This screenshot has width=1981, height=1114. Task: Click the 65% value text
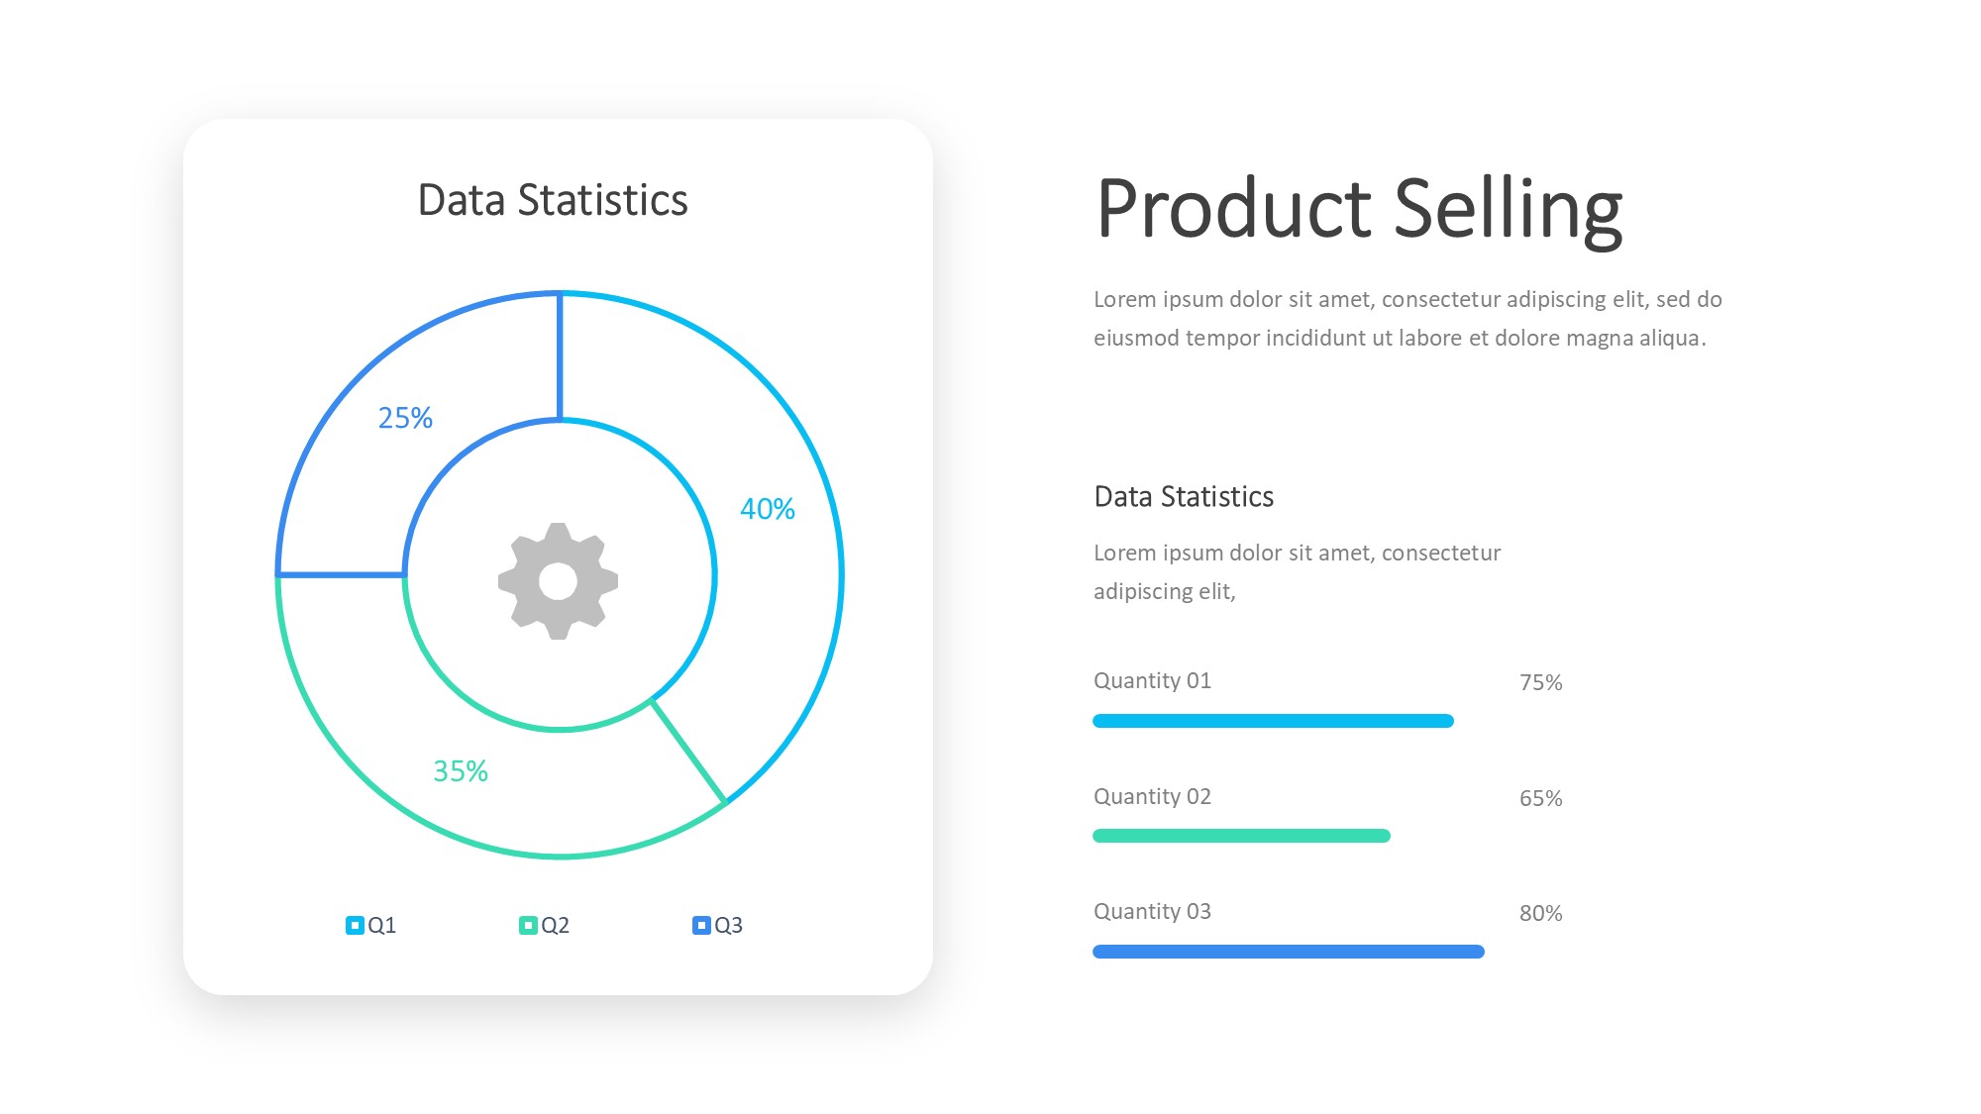(1540, 799)
